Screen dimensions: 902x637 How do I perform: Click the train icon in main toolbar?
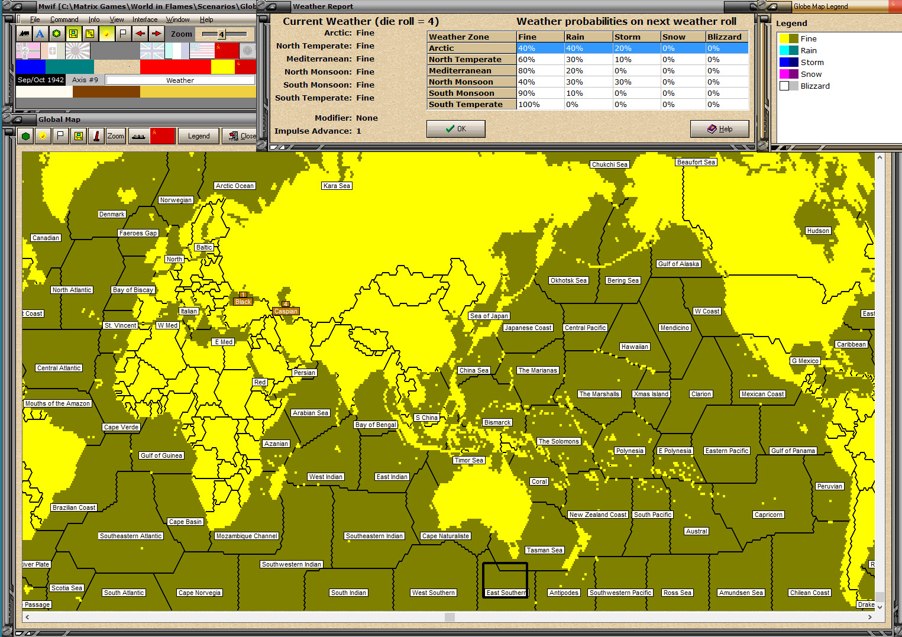point(24,34)
